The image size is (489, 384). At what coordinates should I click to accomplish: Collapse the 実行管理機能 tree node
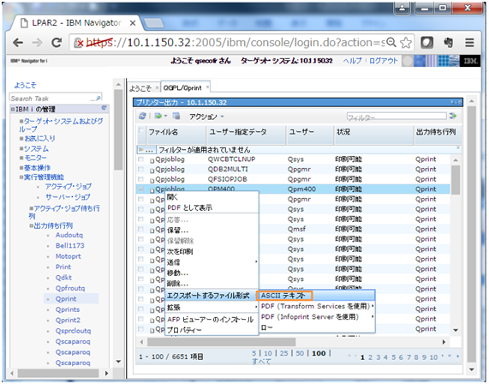tap(21, 177)
